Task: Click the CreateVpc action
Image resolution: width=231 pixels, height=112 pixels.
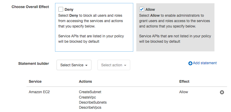Action: [87, 97]
